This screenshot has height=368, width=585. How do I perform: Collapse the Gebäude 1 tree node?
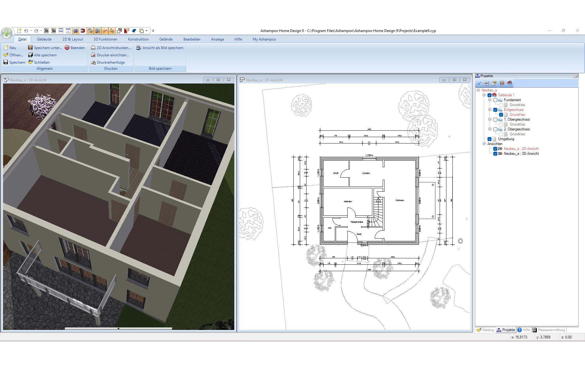pyautogui.click(x=484, y=95)
